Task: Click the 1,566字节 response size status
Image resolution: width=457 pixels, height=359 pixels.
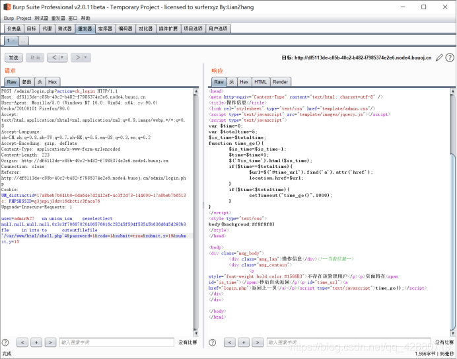Action: click(425, 354)
